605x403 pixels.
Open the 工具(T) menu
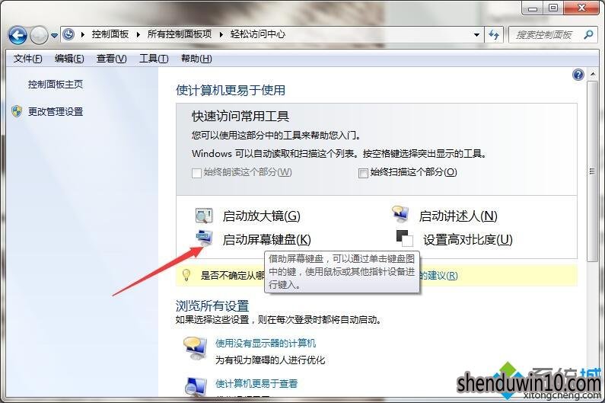pos(154,59)
